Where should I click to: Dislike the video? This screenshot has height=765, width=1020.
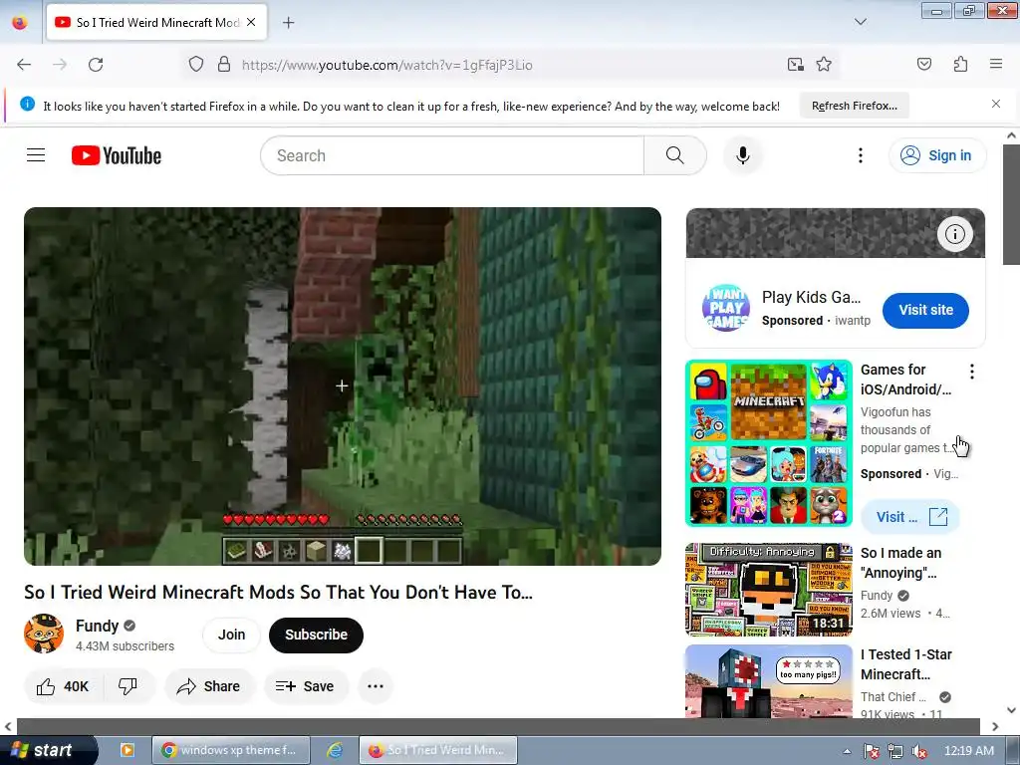pos(128,686)
